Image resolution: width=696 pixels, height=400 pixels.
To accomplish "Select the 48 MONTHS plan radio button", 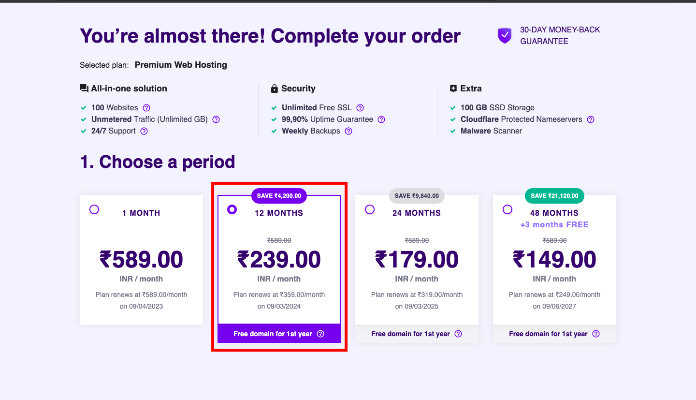I will (x=507, y=209).
